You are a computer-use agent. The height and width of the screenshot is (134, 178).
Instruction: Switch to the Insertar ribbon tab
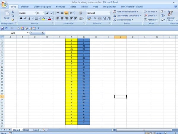pyautogui.click(x=25, y=7)
